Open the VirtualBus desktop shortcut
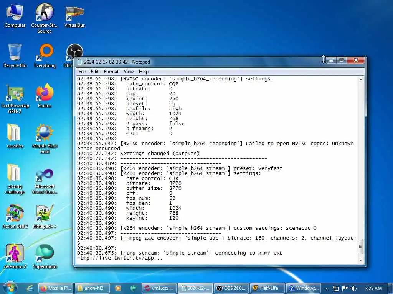 [x=74, y=16]
